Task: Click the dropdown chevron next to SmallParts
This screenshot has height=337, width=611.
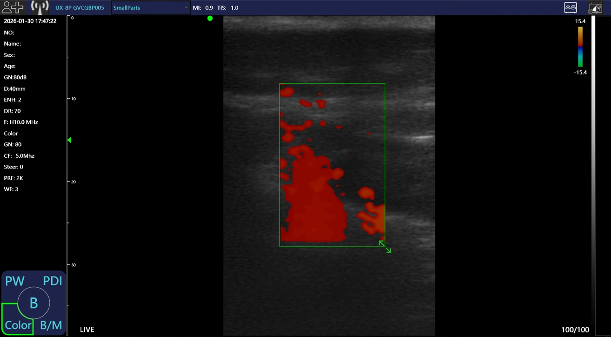Action: pyautogui.click(x=186, y=8)
